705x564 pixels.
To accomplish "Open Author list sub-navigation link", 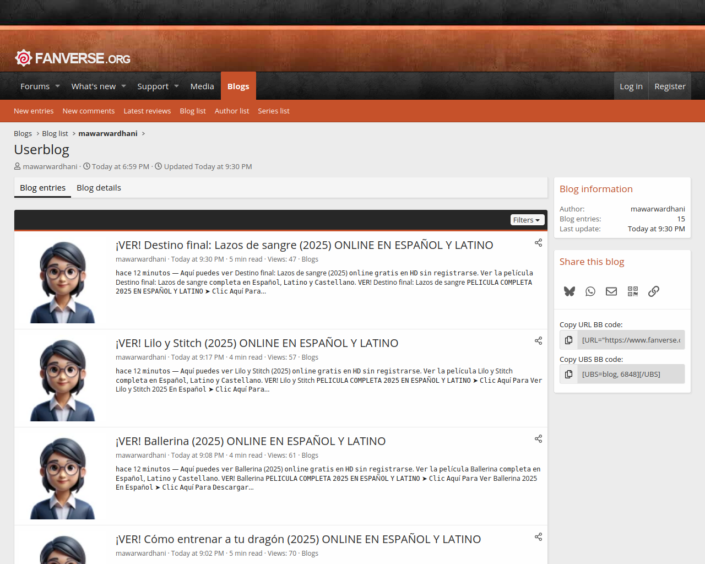I will pos(232,111).
